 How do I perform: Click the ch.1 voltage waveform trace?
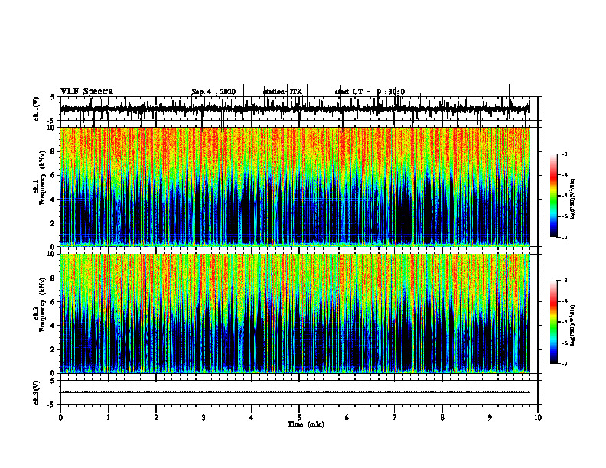point(295,109)
